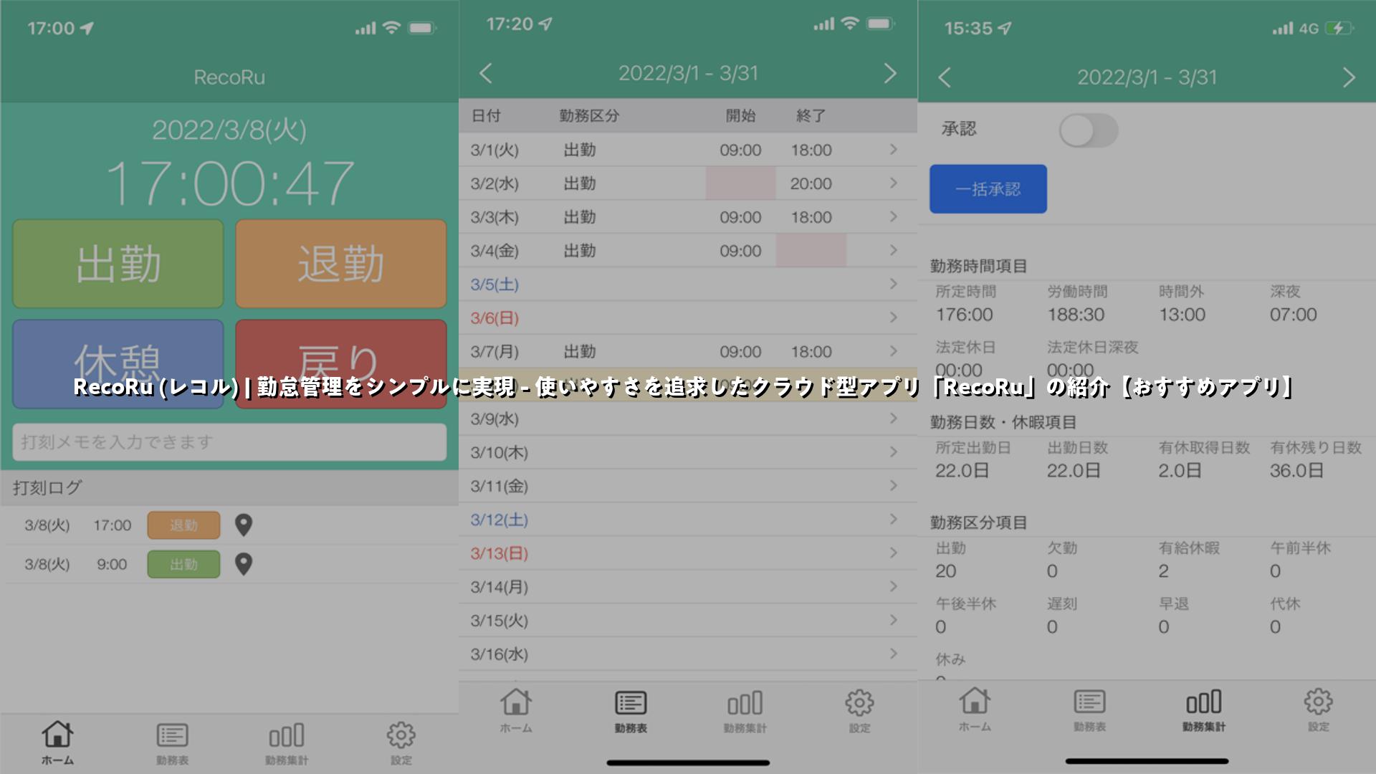
Task: Select the 3/15(火) date row
Action: (x=688, y=621)
